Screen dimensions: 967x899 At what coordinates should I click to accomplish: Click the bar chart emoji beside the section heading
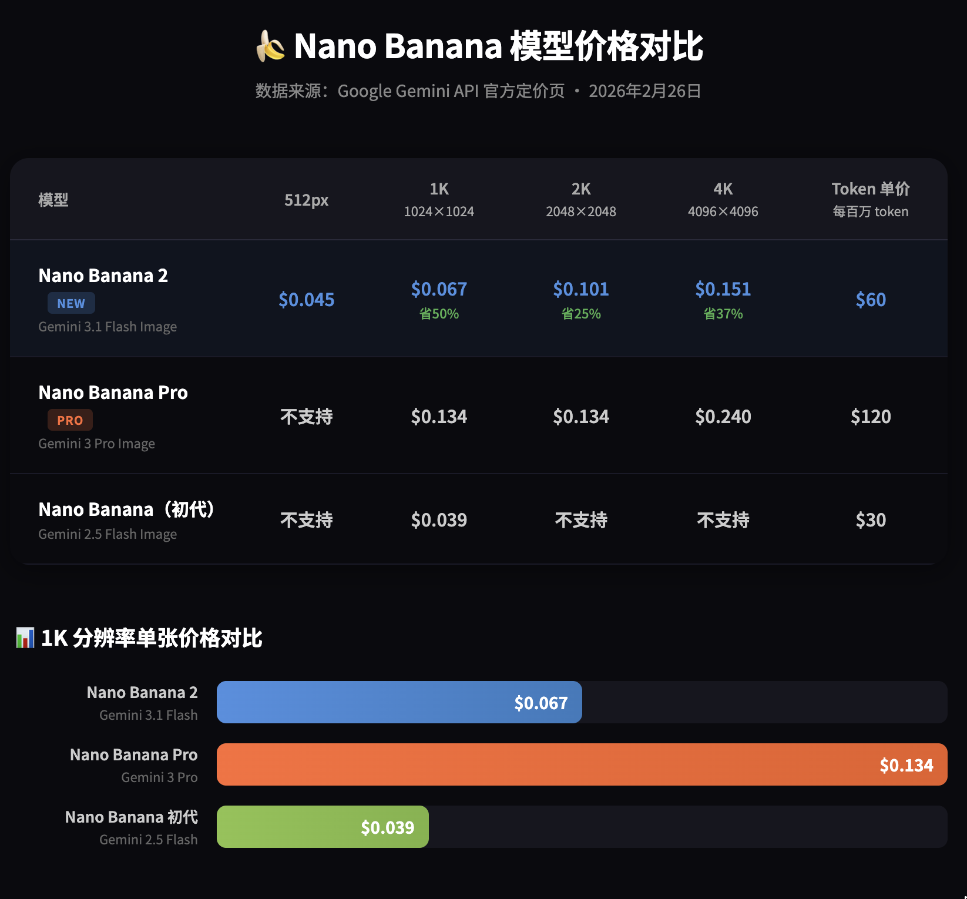tap(25, 638)
